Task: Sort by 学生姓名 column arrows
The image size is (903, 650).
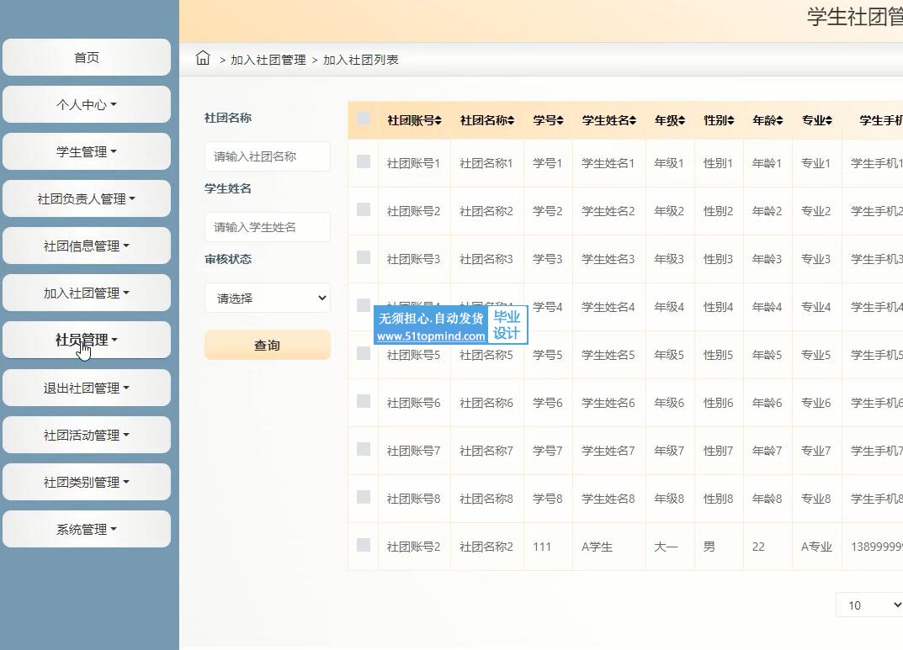Action: [633, 120]
